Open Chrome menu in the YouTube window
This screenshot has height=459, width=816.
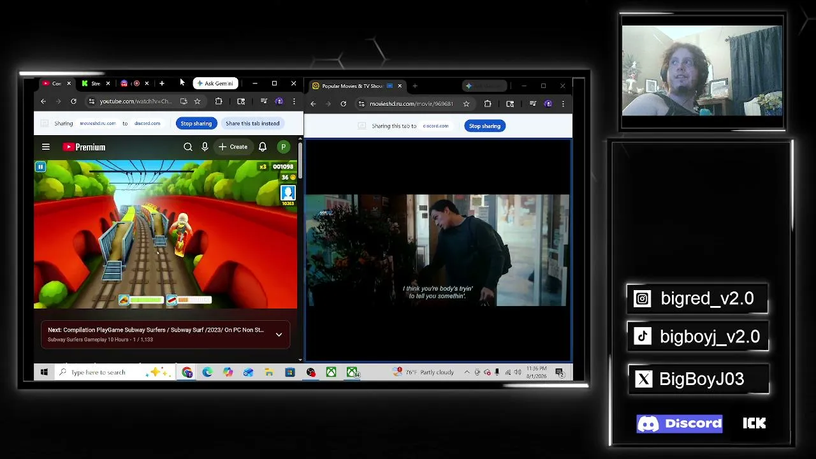pyautogui.click(x=294, y=101)
